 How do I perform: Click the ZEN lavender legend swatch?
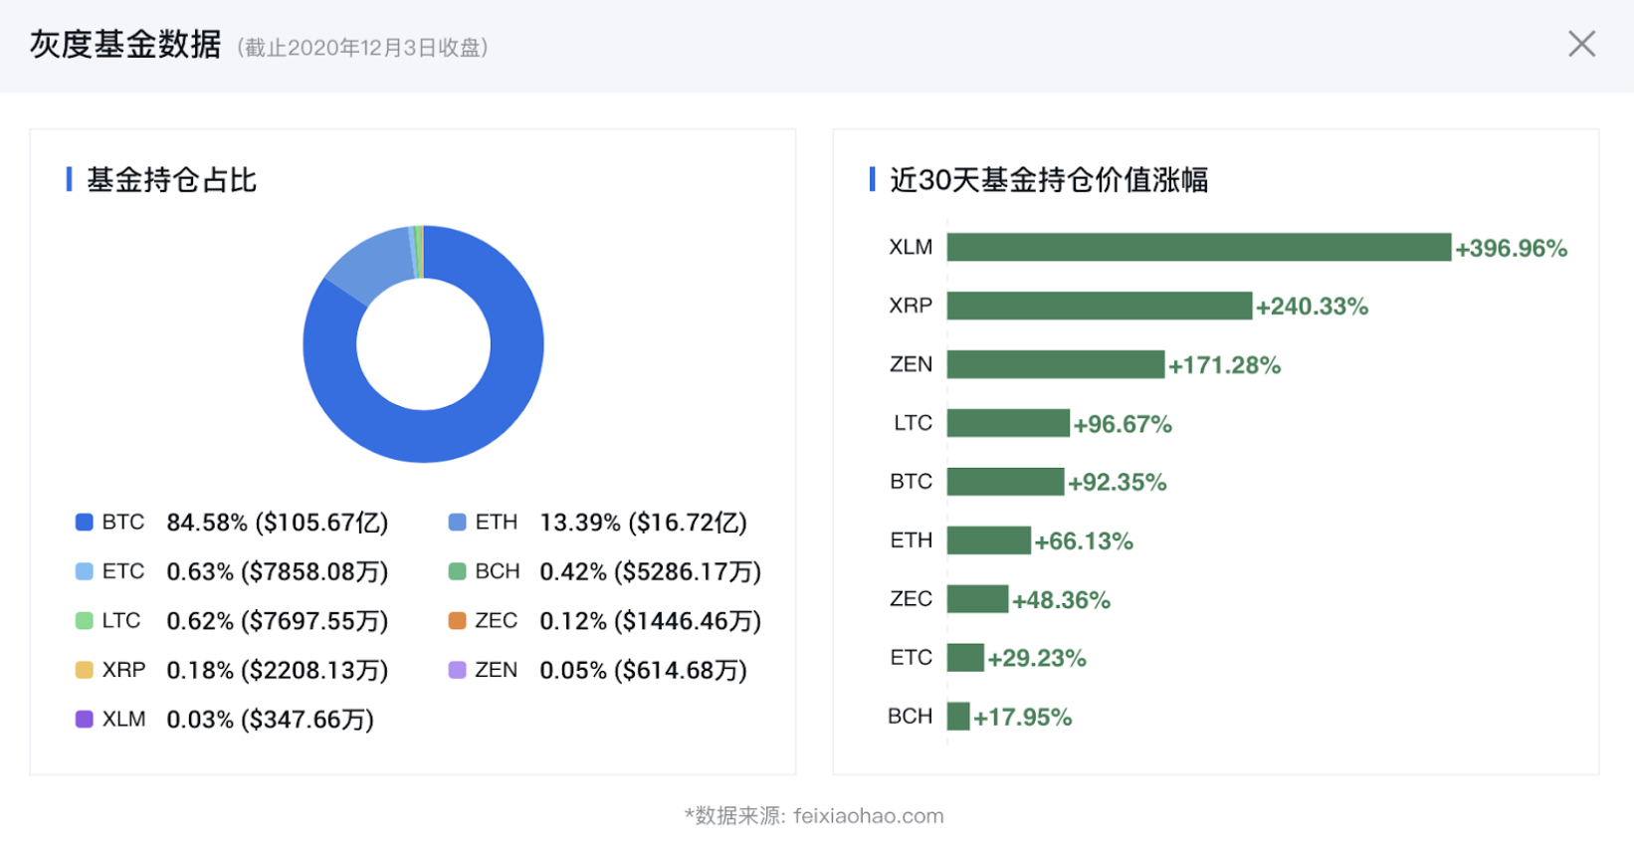[458, 670]
